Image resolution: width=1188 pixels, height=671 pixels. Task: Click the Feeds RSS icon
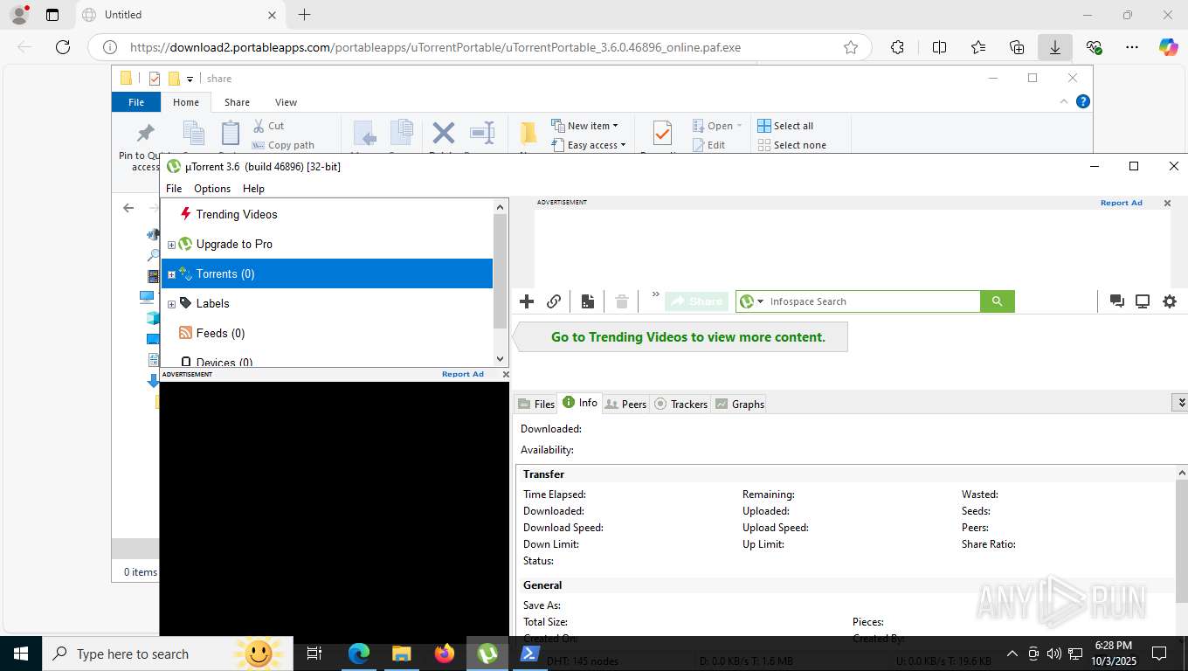[x=185, y=333]
